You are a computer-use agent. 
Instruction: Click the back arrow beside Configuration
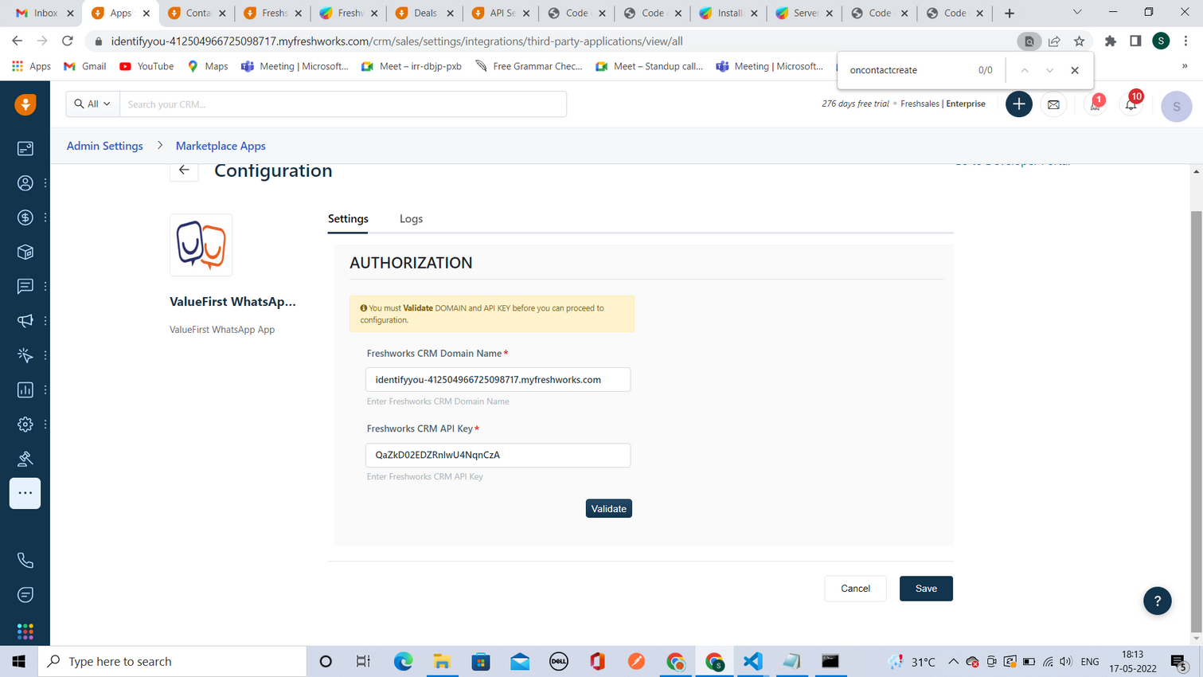pyautogui.click(x=184, y=170)
